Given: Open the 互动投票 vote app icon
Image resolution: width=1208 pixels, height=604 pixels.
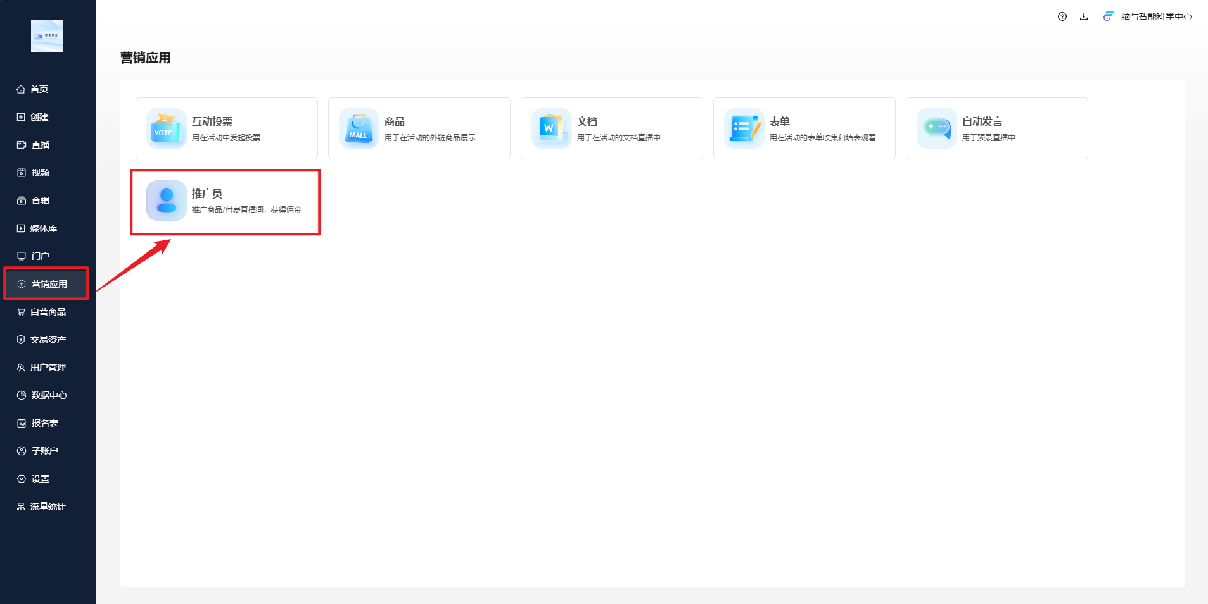Looking at the screenshot, I should tap(166, 128).
